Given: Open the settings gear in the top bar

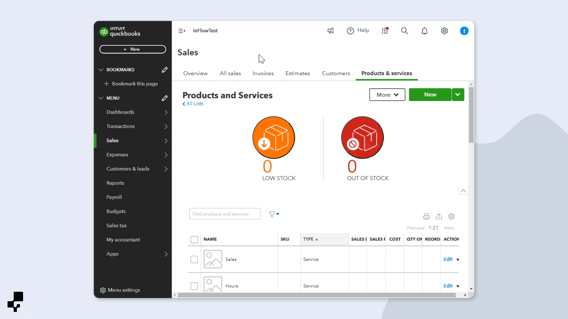Looking at the screenshot, I should coord(444,31).
